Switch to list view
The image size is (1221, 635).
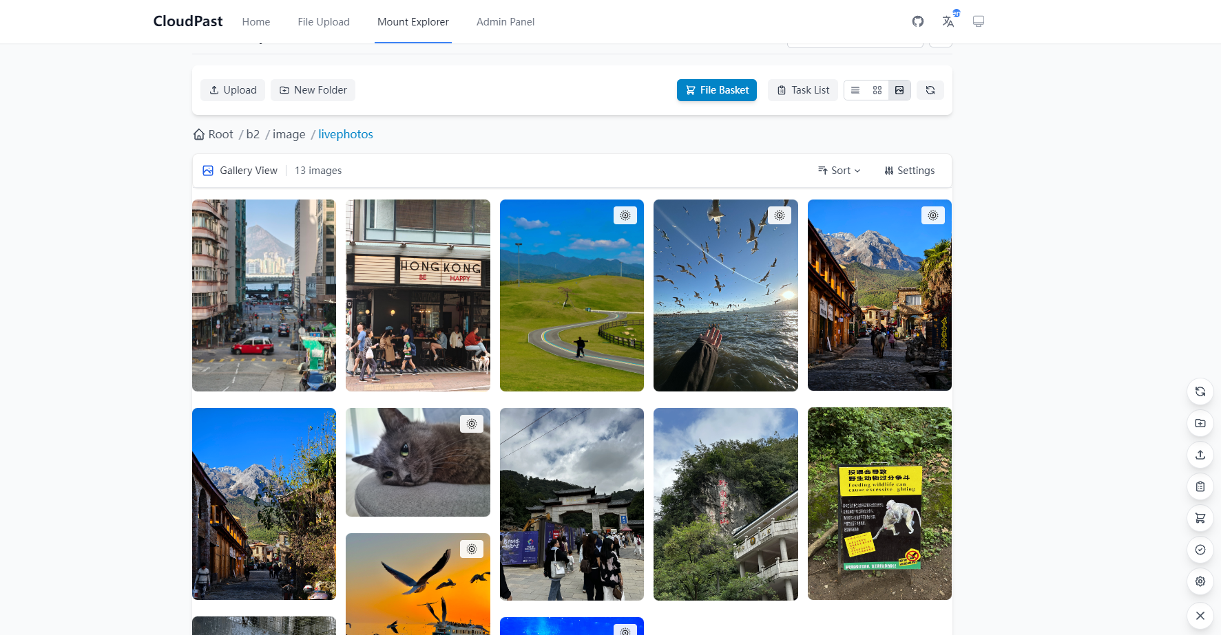(855, 89)
